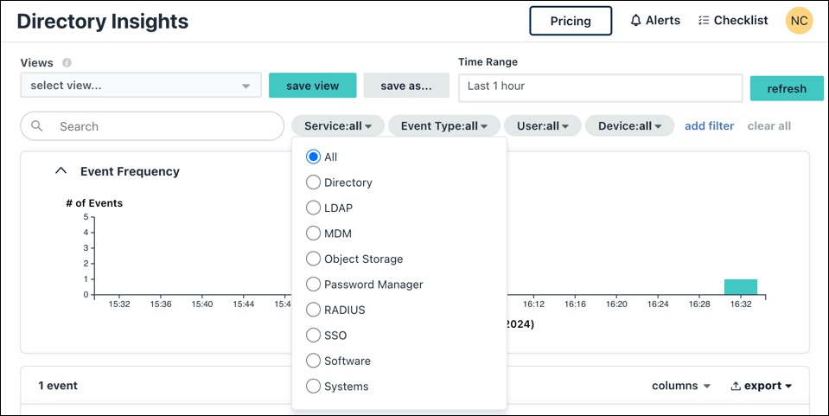Click the add filter link
This screenshot has width=829, height=416.
click(x=709, y=126)
